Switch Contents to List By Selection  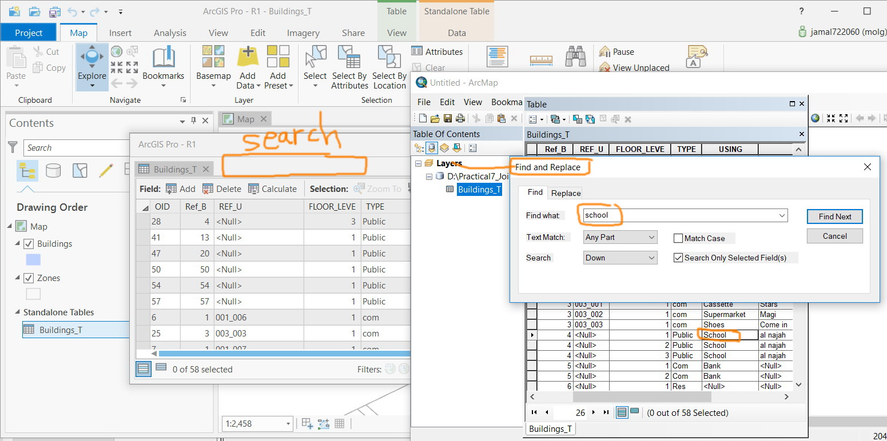[80, 170]
